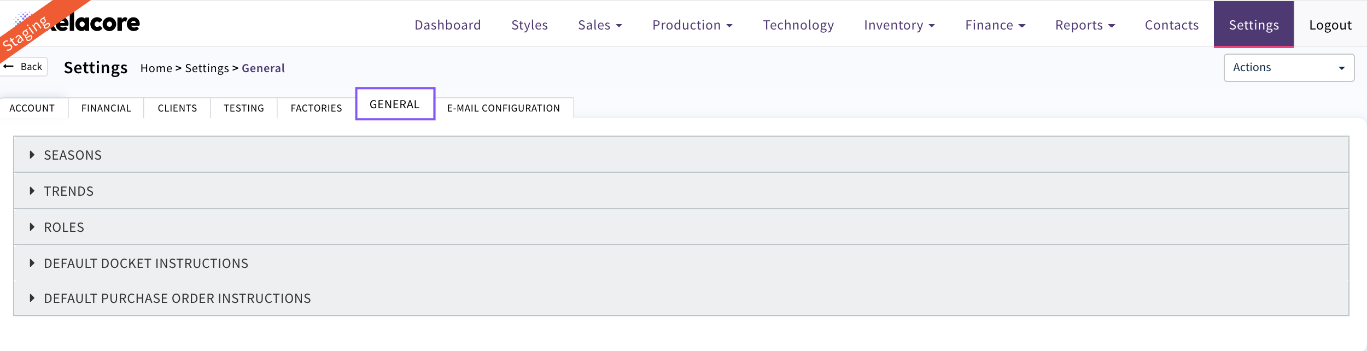
Task: Expand Default Docket Instructions section
Action: (146, 264)
